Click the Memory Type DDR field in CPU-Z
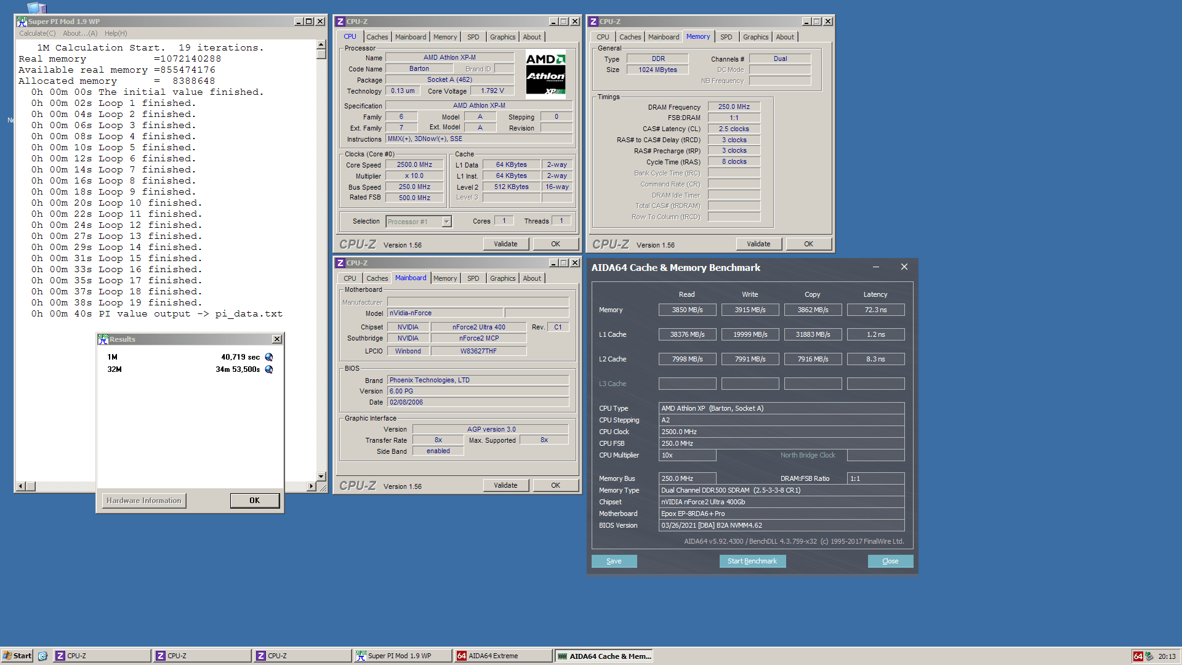1182x665 pixels. pyautogui.click(x=658, y=59)
